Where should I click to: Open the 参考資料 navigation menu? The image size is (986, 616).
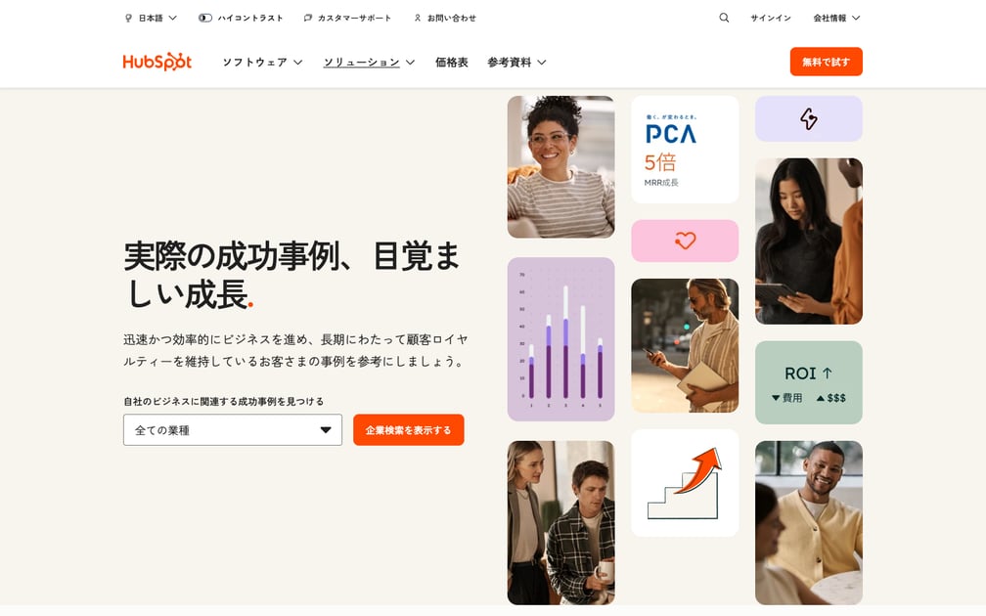coord(516,63)
